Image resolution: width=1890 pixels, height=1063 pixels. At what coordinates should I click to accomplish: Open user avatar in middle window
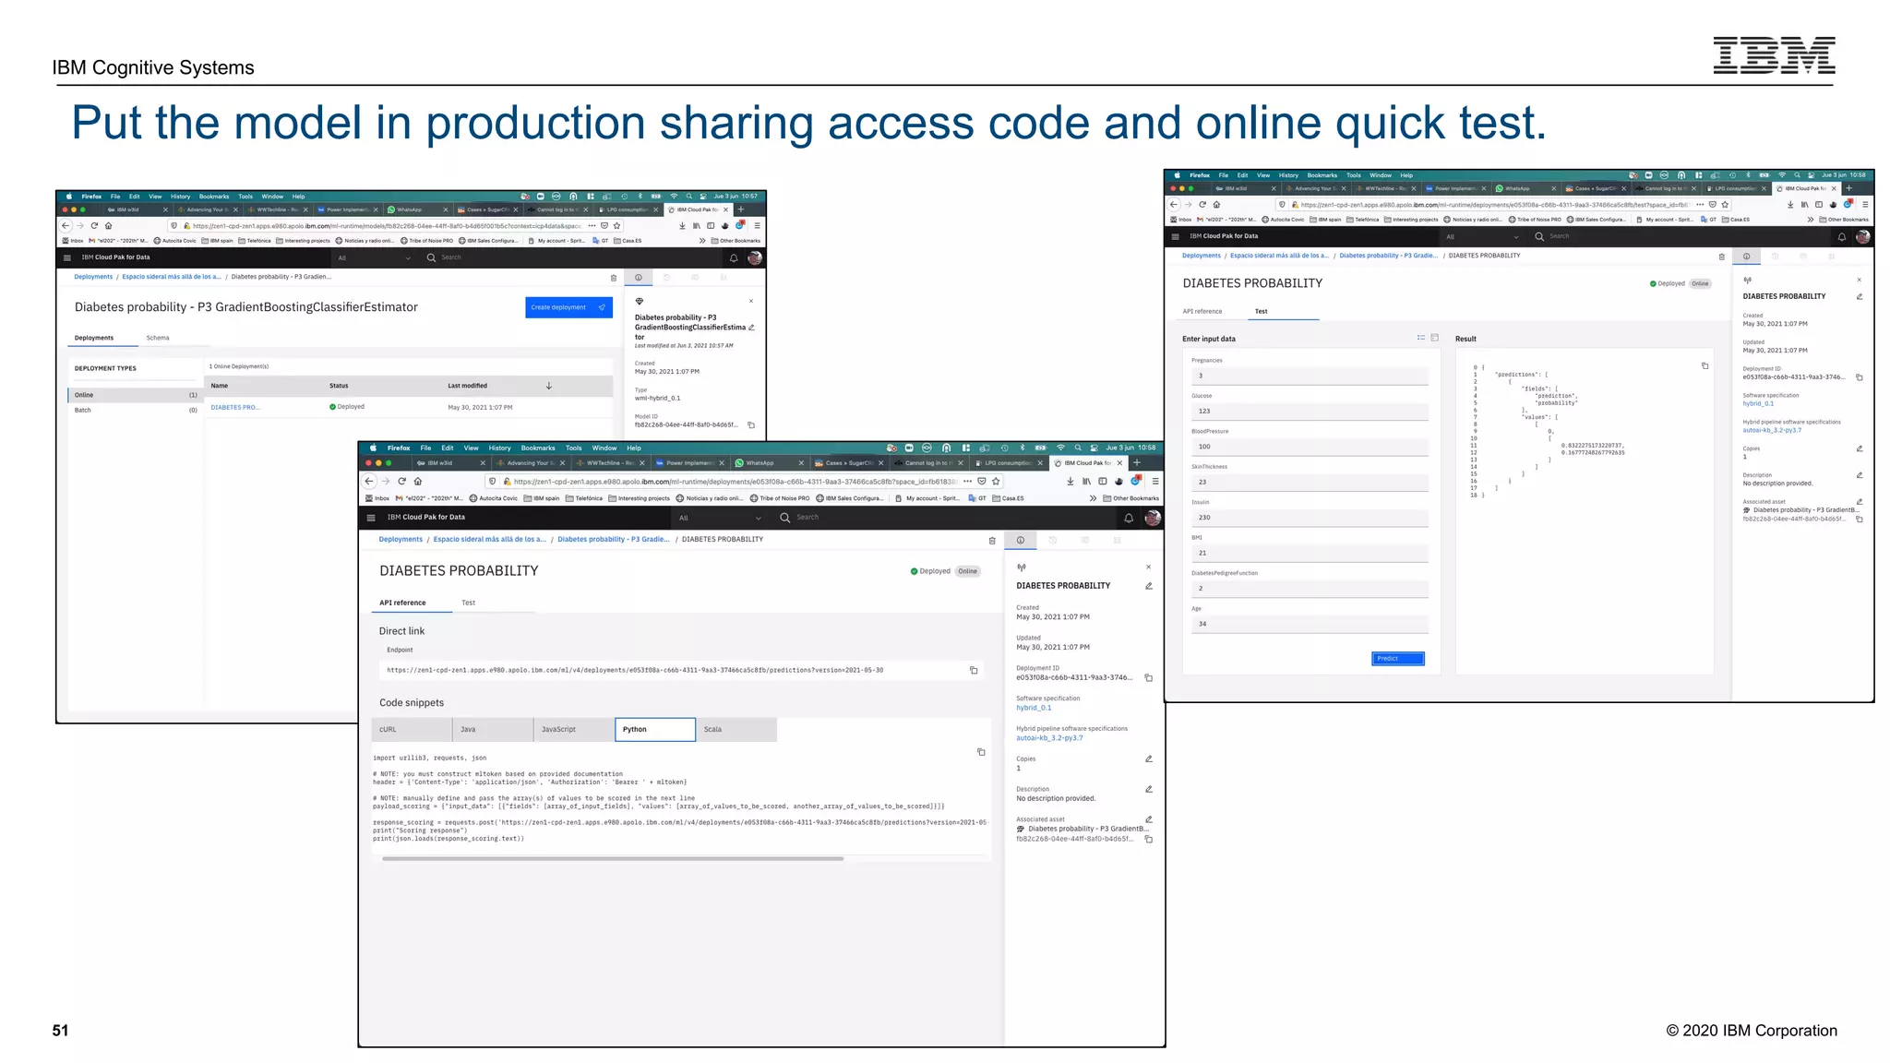[1153, 519]
